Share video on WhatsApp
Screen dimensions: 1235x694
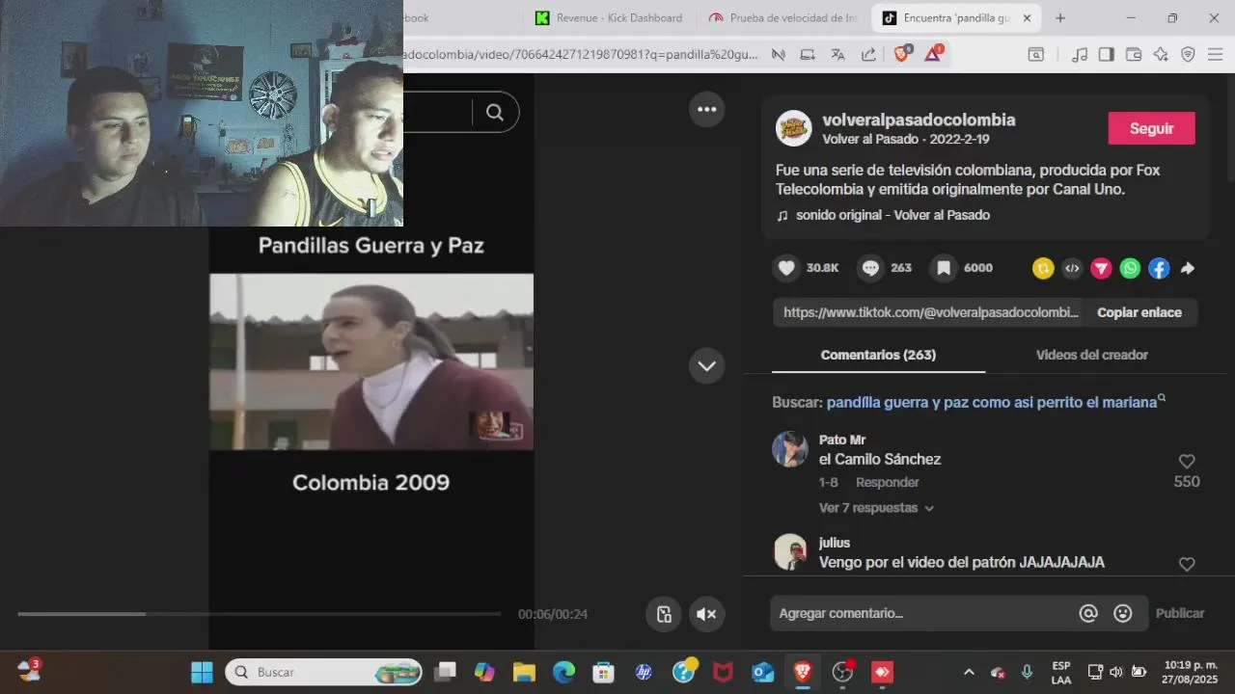point(1130,269)
